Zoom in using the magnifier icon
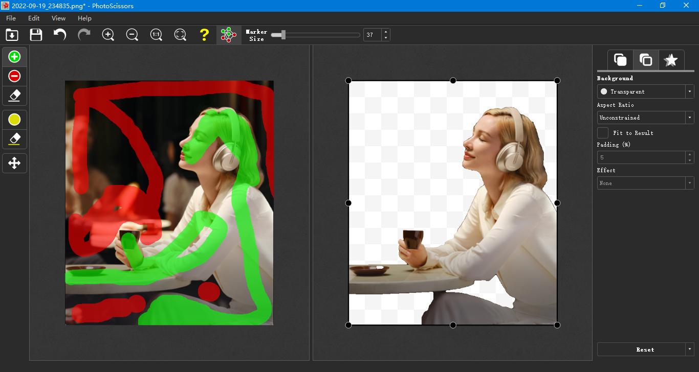 tap(108, 35)
